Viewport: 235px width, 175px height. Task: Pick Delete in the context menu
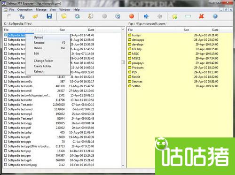click(x=48, y=48)
